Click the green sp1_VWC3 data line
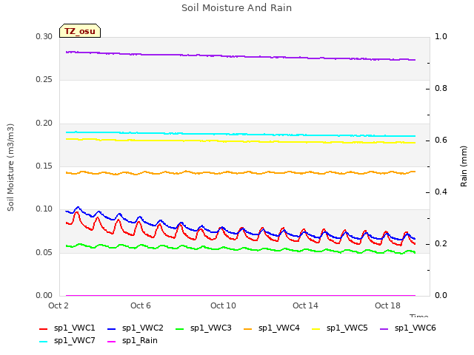This screenshot has height=355, width=474. click(x=241, y=249)
